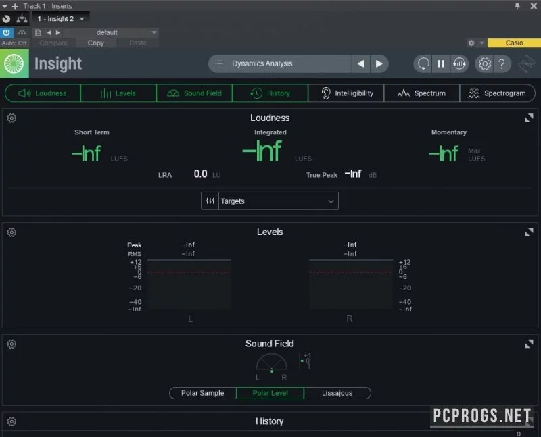Expand the Loudness panel to full view
This screenshot has height=437, width=541.
click(529, 118)
